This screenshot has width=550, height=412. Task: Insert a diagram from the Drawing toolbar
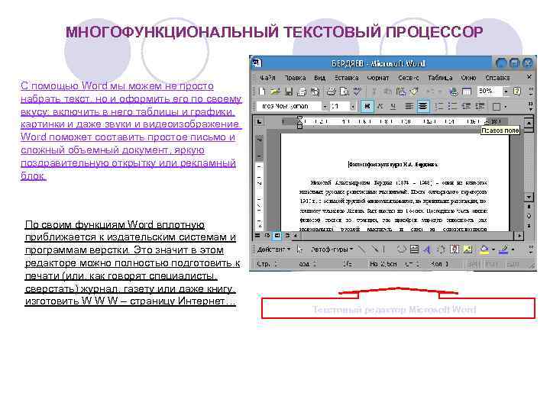(x=441, y=249)
